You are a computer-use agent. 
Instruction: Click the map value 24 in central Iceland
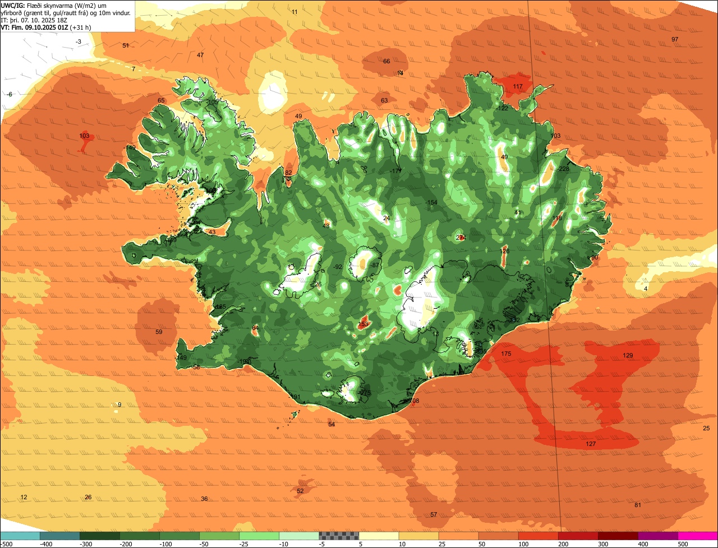[x=386, y=219]
